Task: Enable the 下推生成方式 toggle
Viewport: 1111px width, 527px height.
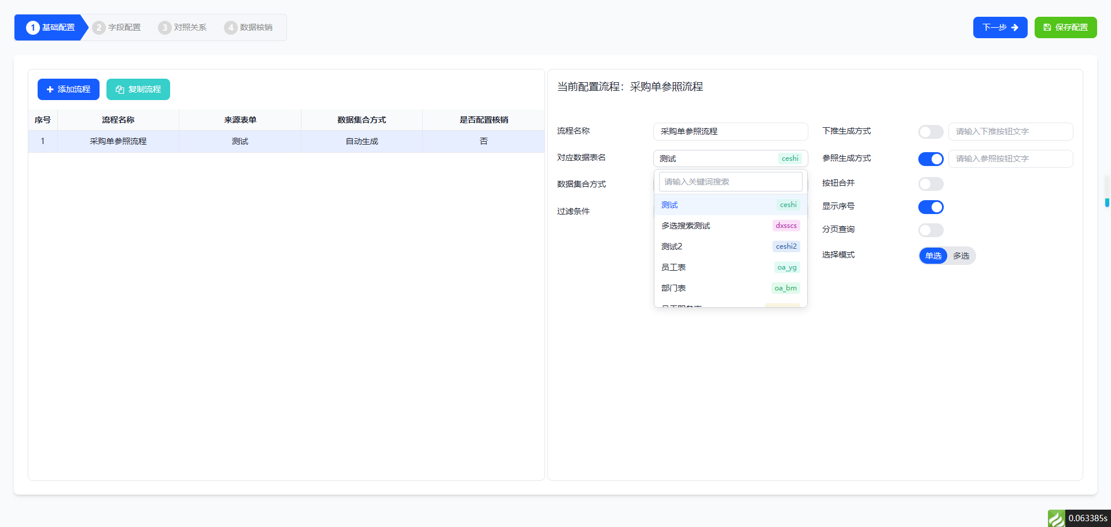Action: (930, 131)
